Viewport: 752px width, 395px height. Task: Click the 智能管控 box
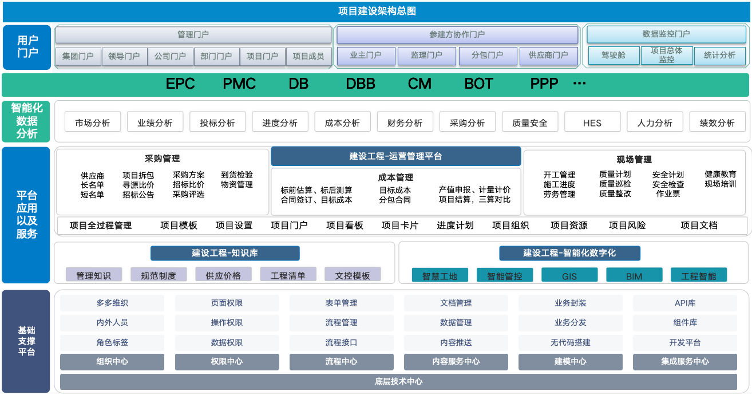(505, 275)
